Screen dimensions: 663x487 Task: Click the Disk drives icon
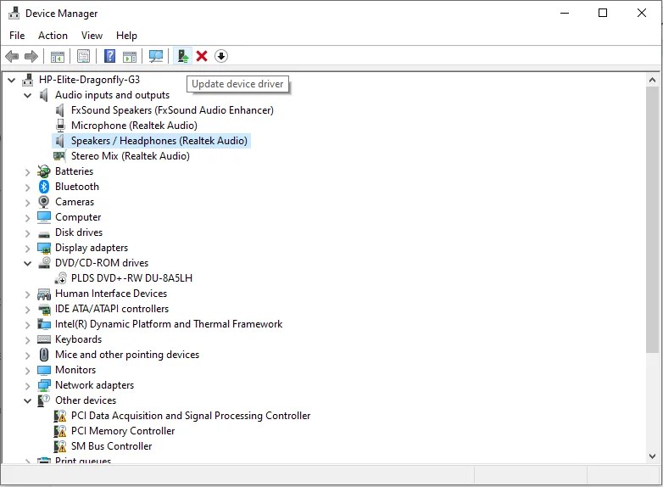44,234
